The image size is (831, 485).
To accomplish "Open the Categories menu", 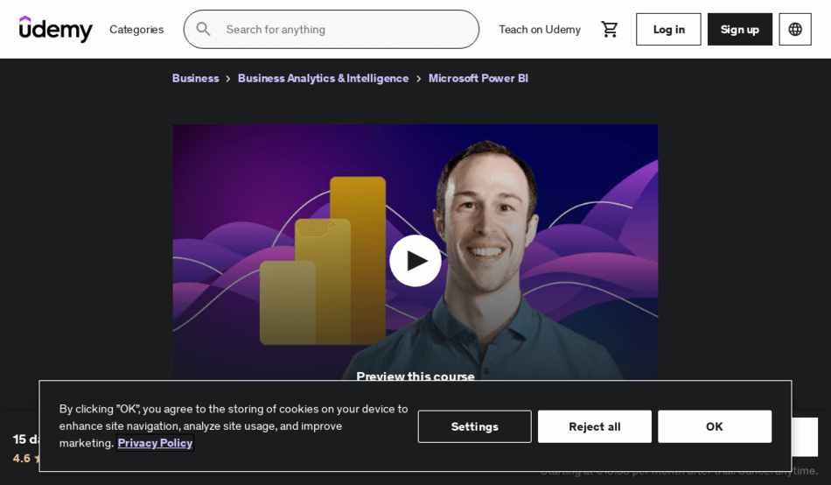I will click(x=136, y=30).
